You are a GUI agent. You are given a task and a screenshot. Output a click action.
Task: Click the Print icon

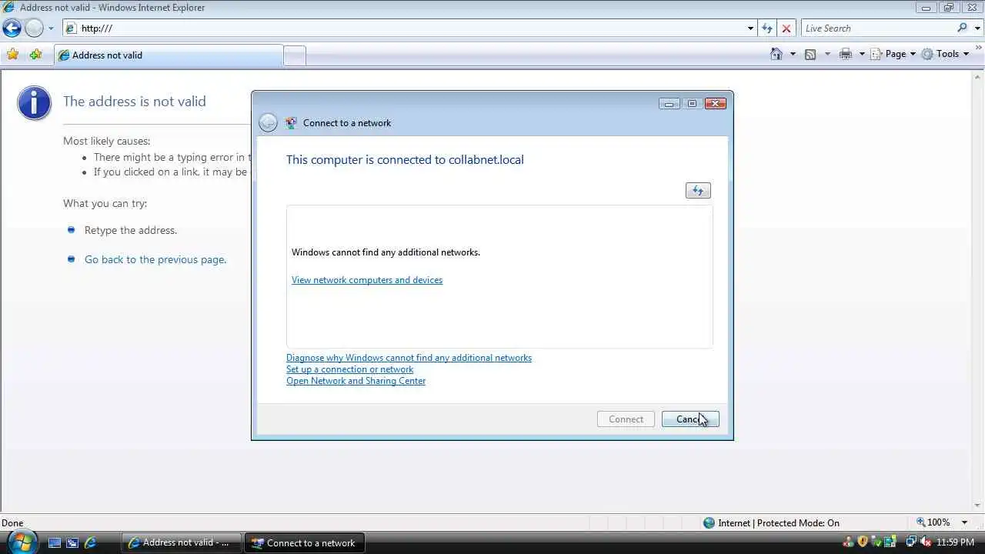(846, 54)
